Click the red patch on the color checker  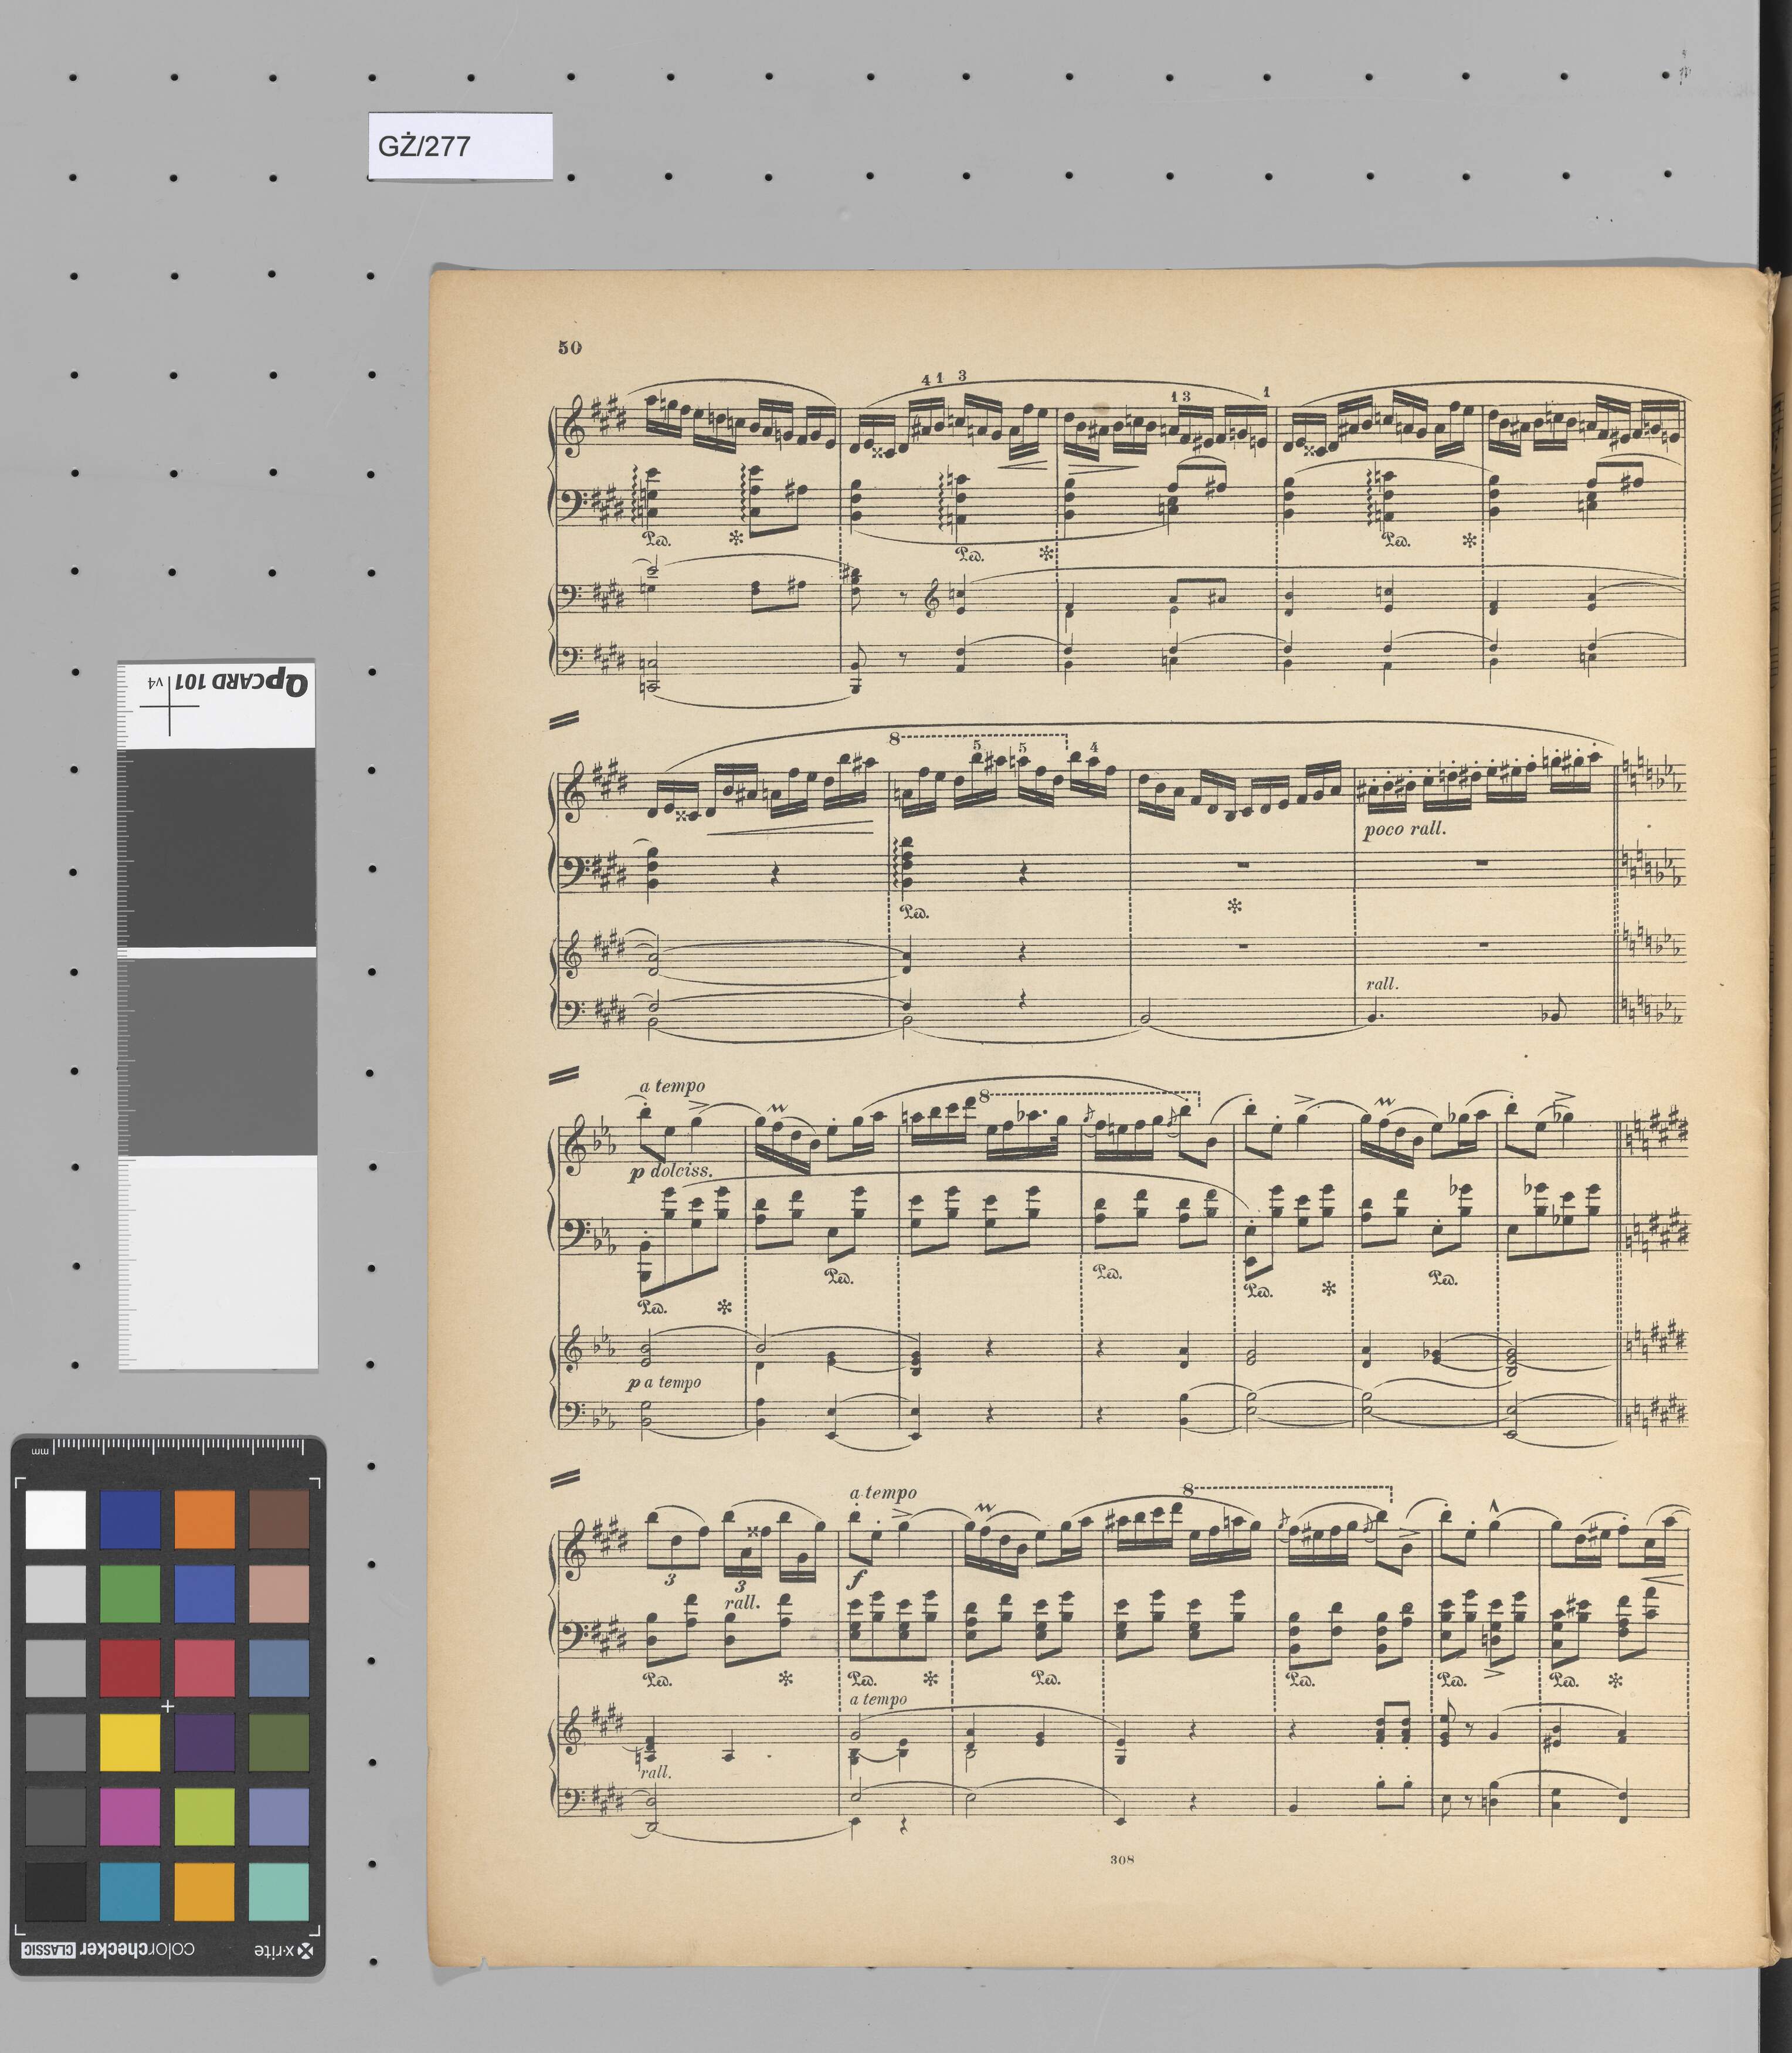coord(130,1669)
